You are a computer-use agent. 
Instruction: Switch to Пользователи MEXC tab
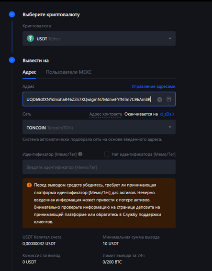(x=68, y=72)
